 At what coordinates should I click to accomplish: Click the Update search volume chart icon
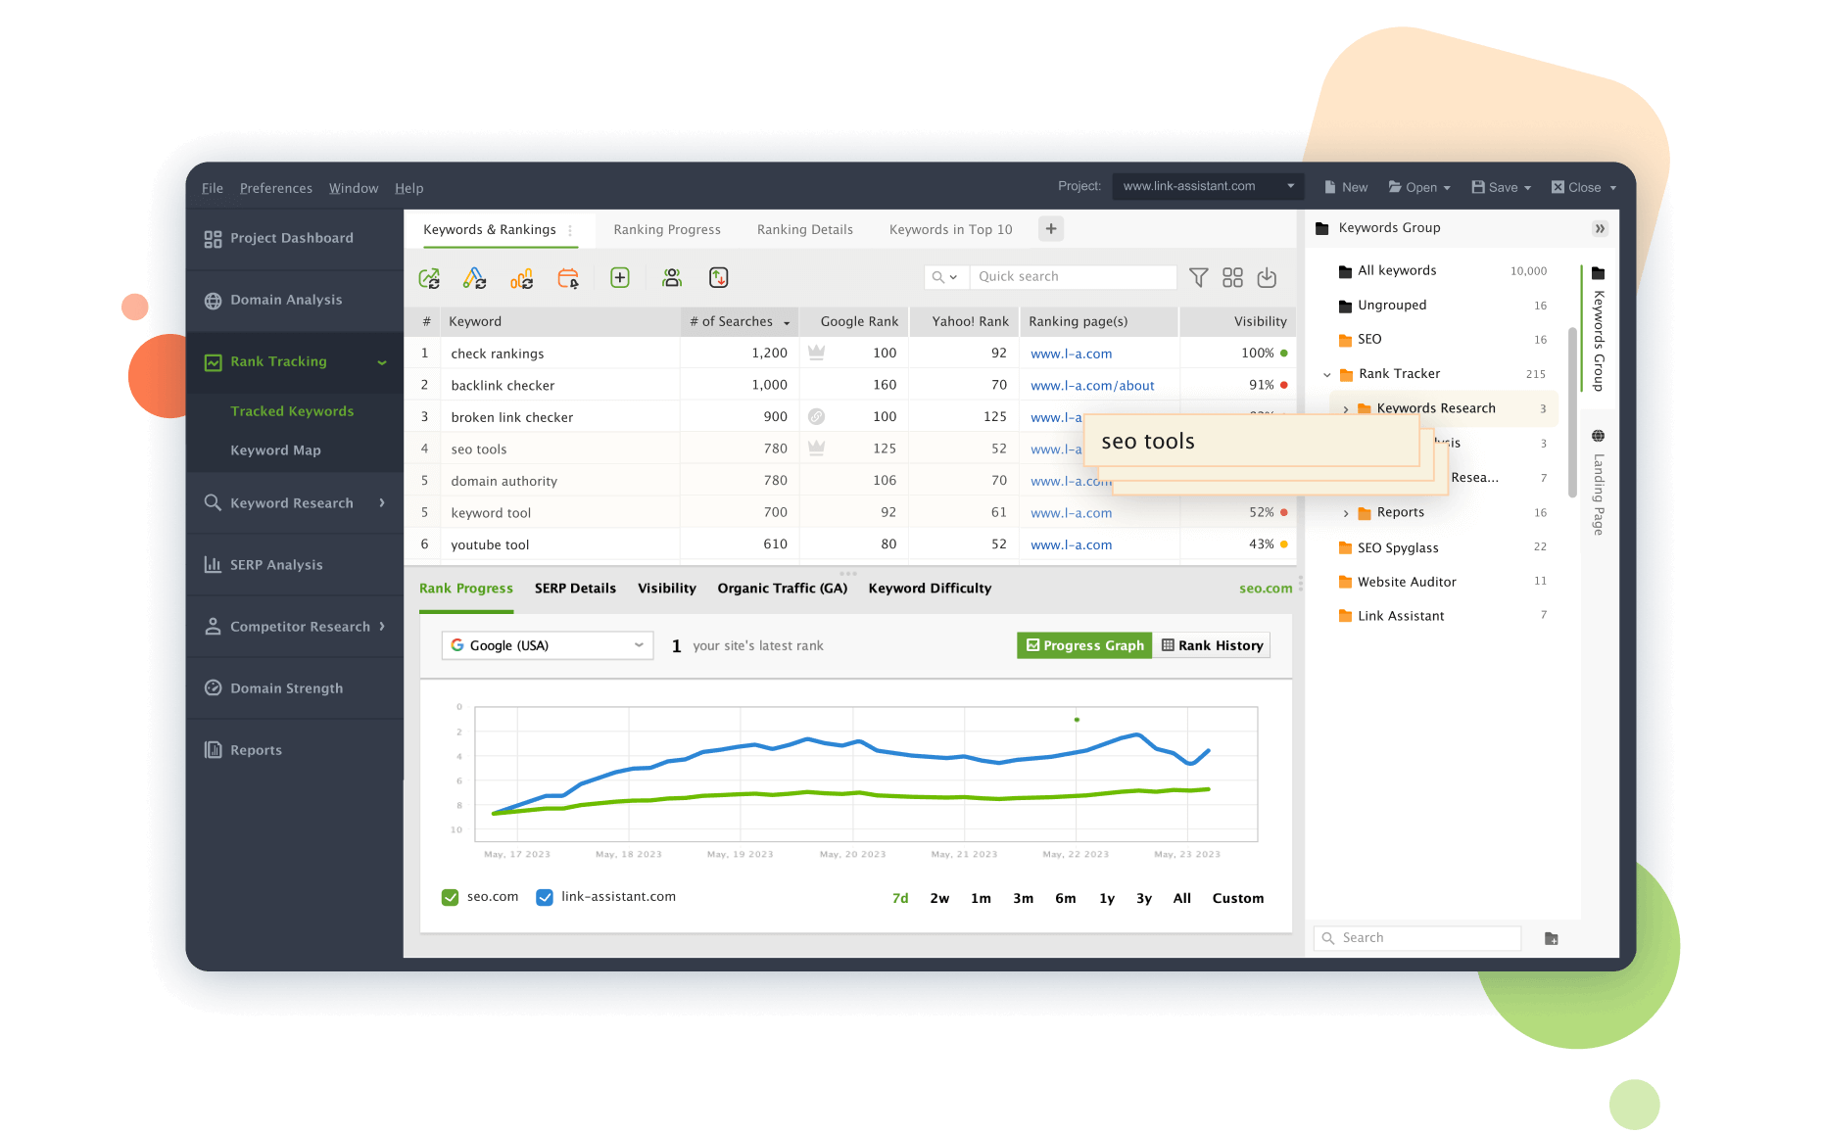pos(521,278)
